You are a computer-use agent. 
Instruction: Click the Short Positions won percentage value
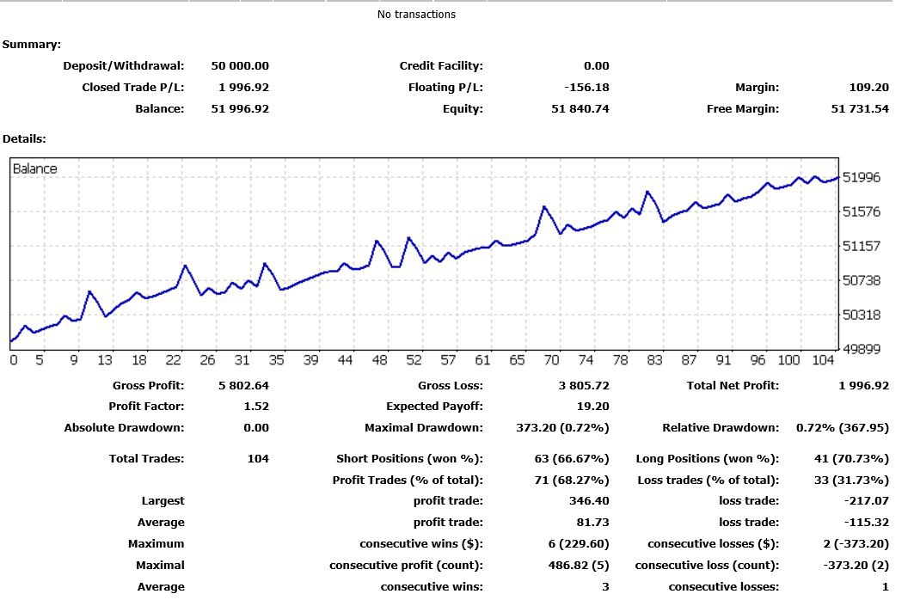572,459
